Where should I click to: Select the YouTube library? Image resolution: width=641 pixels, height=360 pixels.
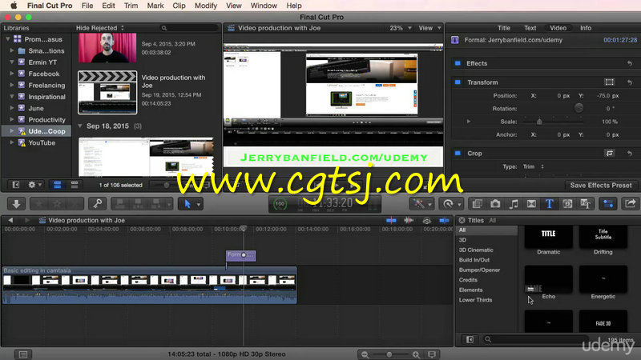pos(42,143)
